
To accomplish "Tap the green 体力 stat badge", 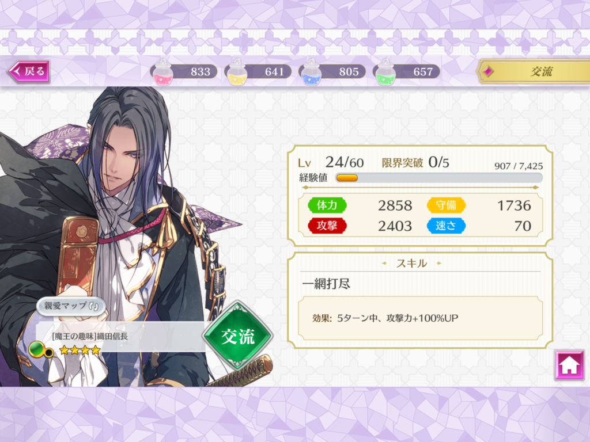I will (327, 205).
